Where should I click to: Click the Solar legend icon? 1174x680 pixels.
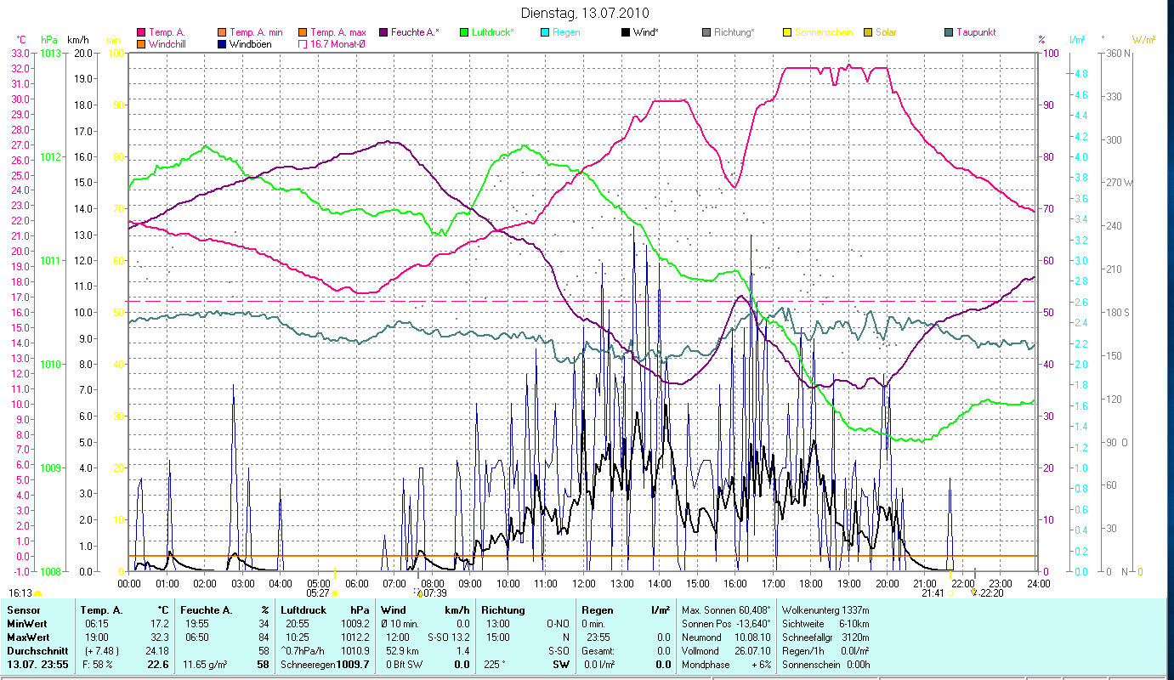(868, 32)
